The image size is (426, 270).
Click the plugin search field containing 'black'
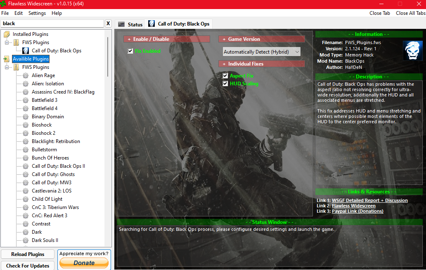pyautogui.click(x=52, y=23)
